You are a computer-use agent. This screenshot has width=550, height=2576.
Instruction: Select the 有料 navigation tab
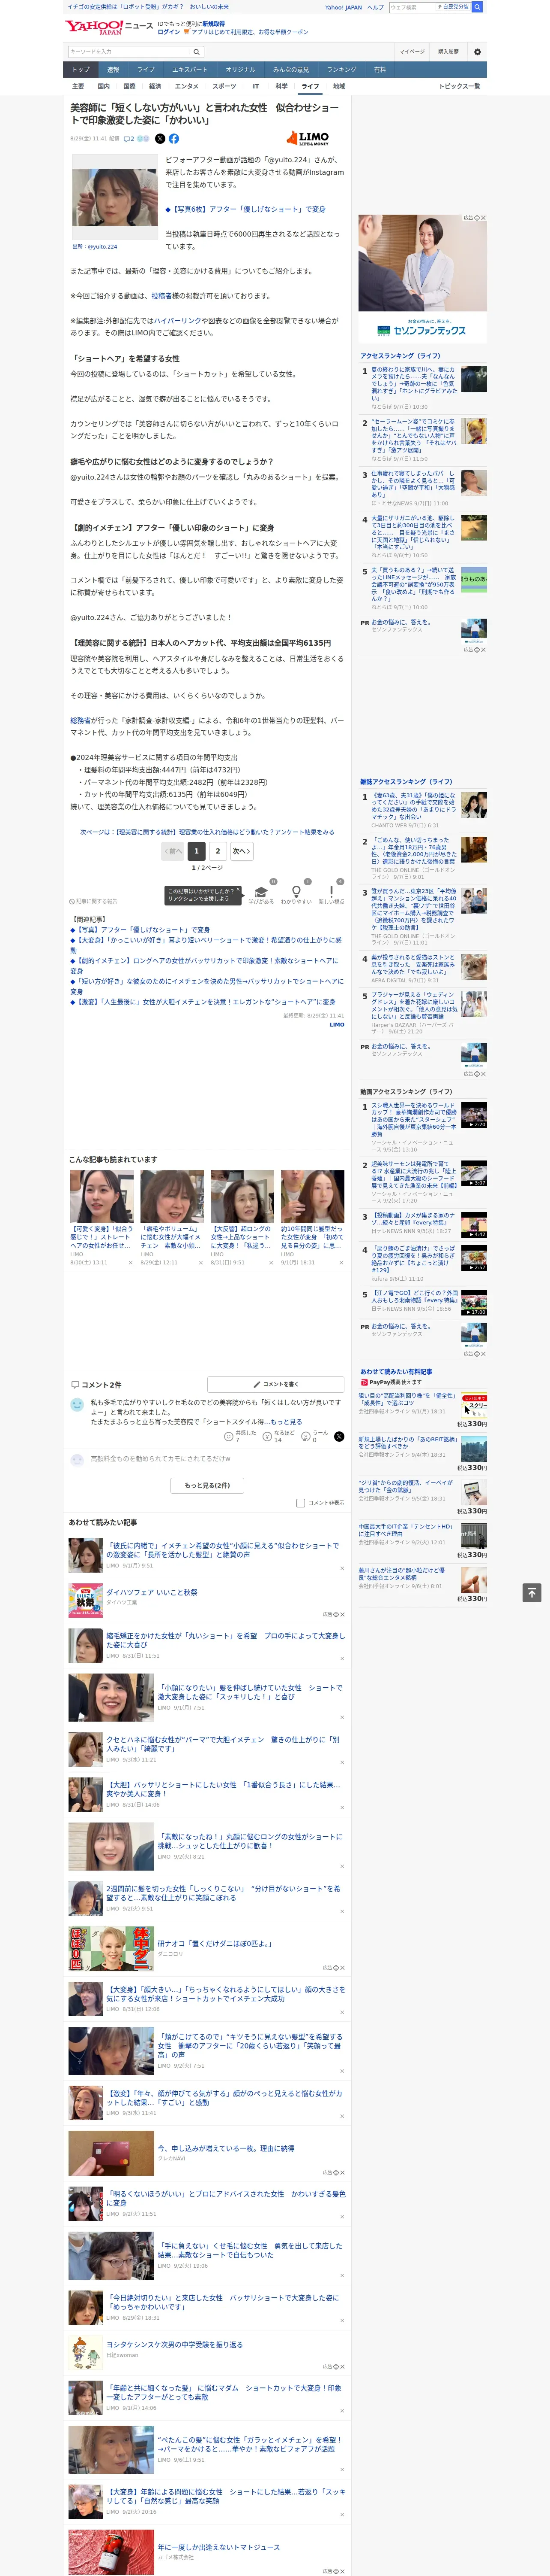point(380,70)
